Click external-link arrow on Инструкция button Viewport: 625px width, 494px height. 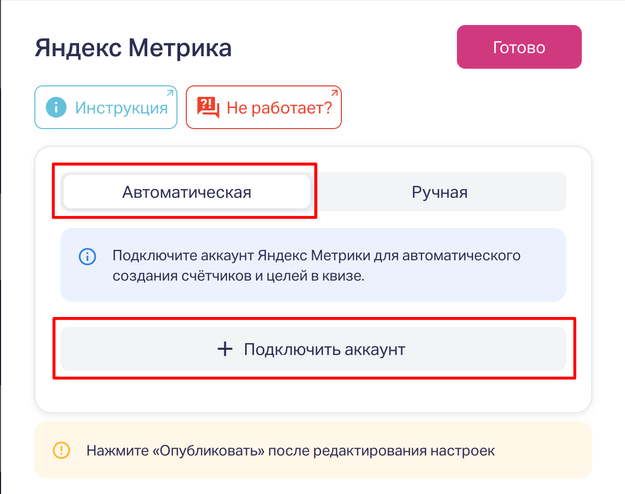170,93
